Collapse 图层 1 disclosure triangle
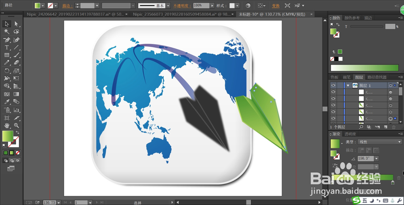 tap(348, 86)
